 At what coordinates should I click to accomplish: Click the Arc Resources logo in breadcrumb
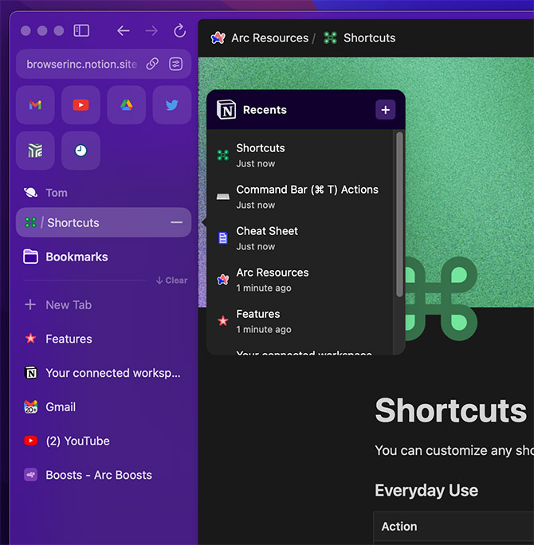(x=218, y=37)
